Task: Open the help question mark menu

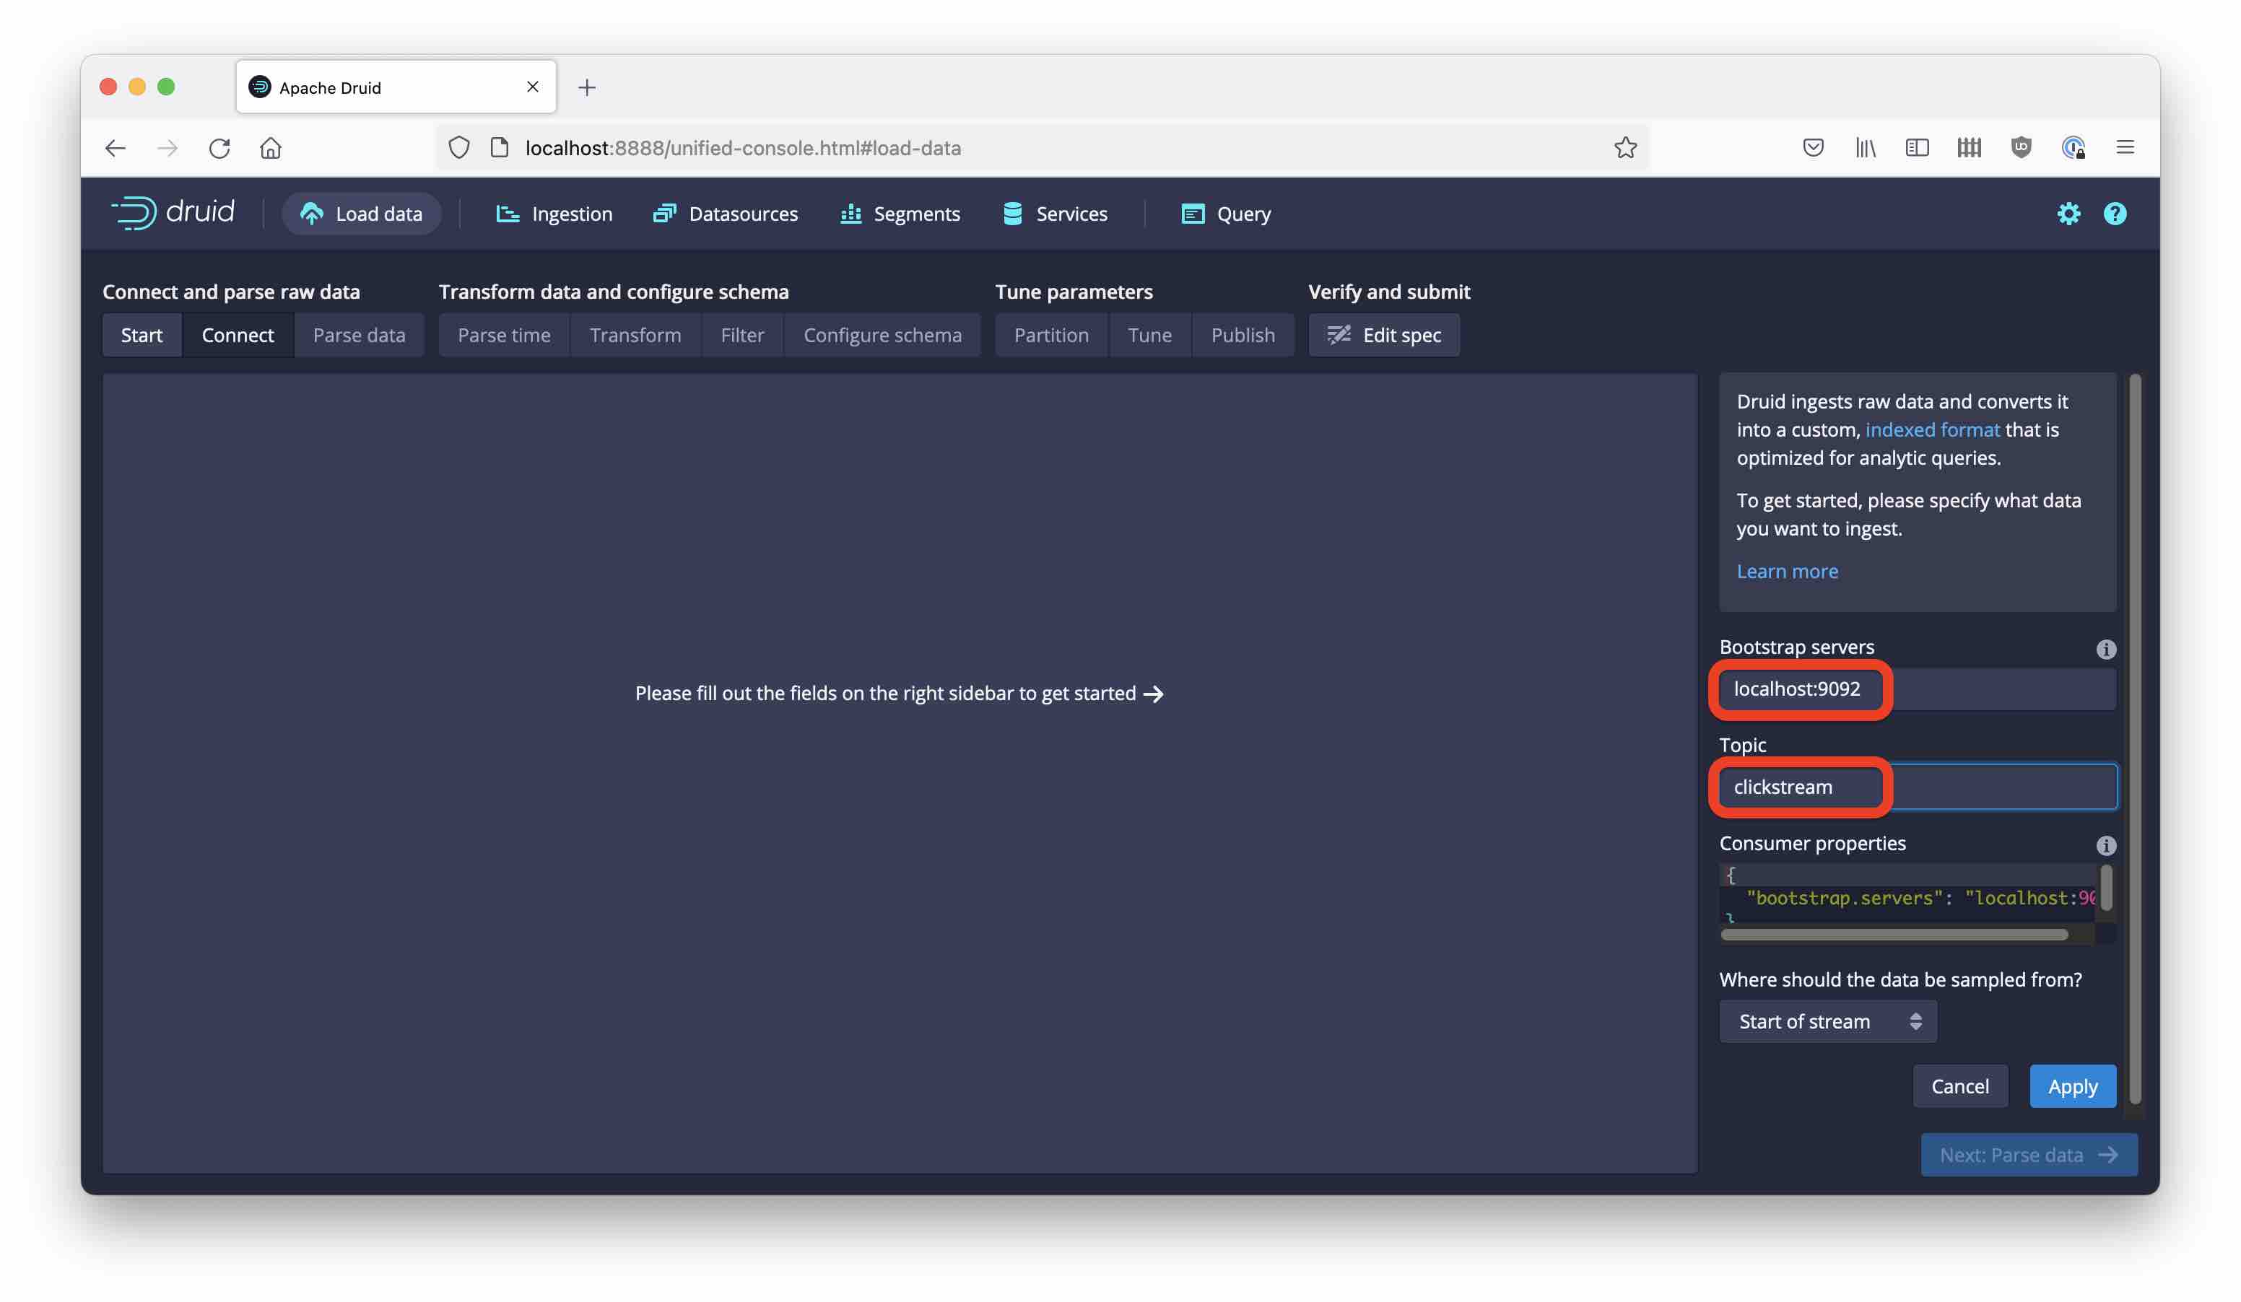Action: click(2114, 214)
